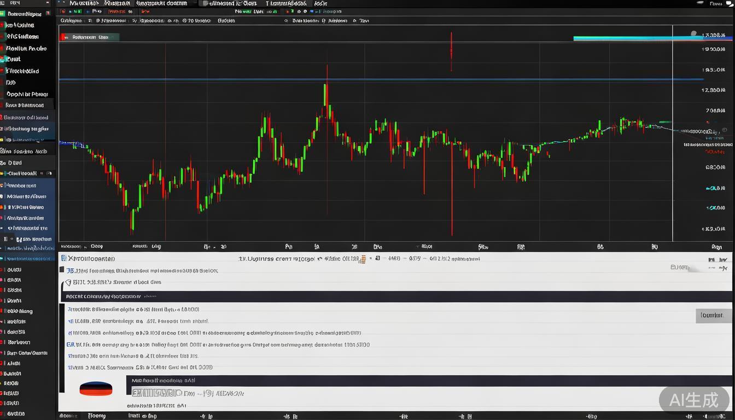The width and height of the screenshot is (735, 420).
Task: Click the blue document icon beside the lower panel title
Action: [63, 258]
